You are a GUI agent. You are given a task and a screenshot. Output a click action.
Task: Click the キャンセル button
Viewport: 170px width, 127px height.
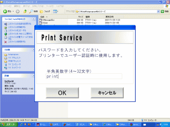pos(107,93)
